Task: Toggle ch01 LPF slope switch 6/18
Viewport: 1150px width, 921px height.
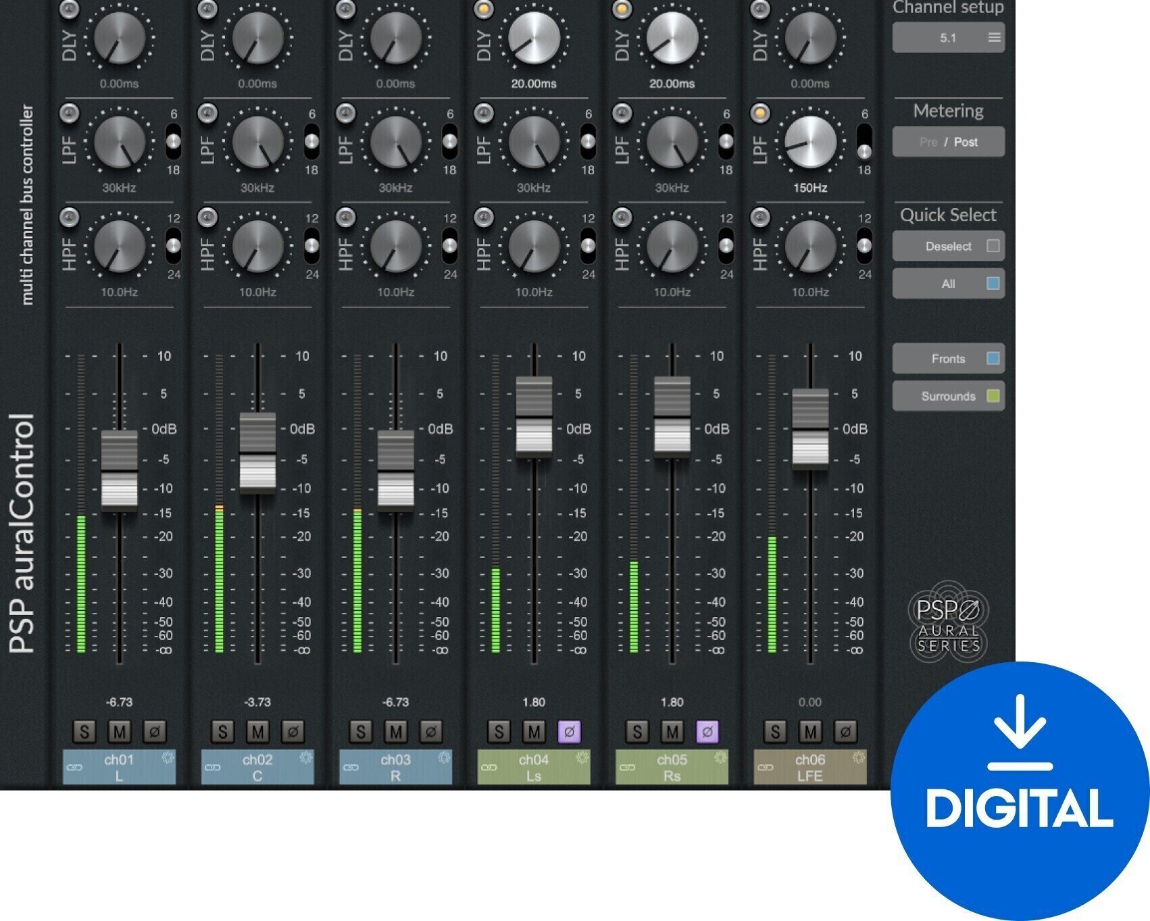Action: [174, 142]
